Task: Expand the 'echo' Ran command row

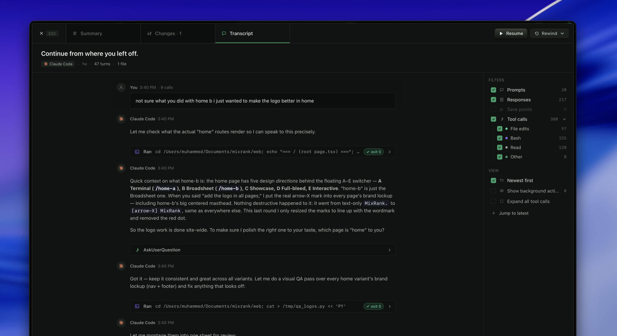Action: 390,152
